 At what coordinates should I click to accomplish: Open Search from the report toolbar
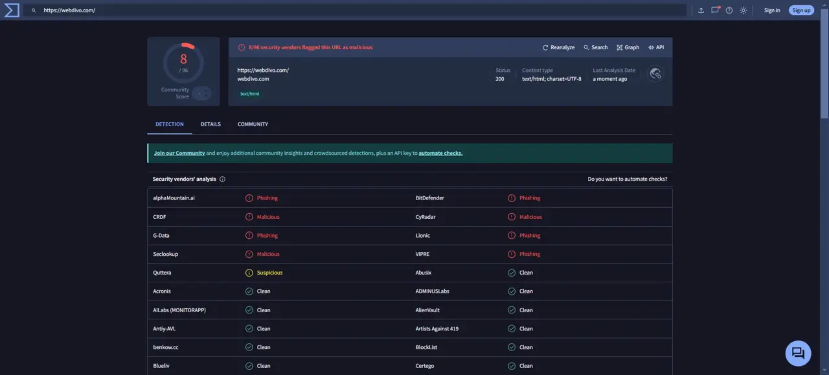coord(595,47)
